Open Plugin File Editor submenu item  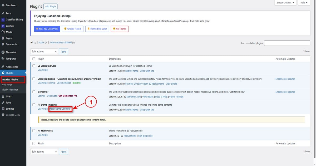click(10, 90)
